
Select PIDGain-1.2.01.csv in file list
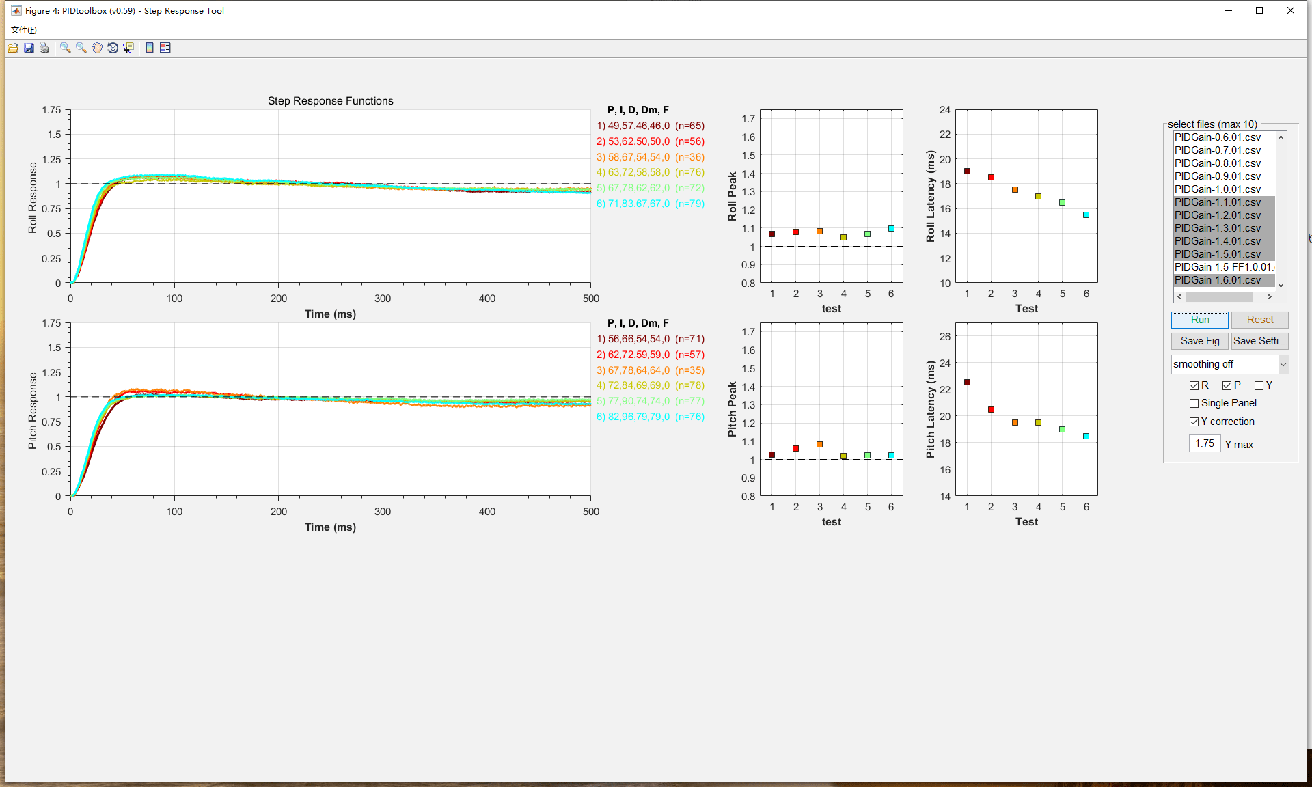(1224, 215)
